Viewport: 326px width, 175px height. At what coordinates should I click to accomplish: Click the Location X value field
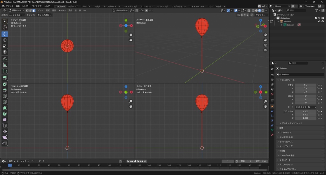tap(306, 85)
